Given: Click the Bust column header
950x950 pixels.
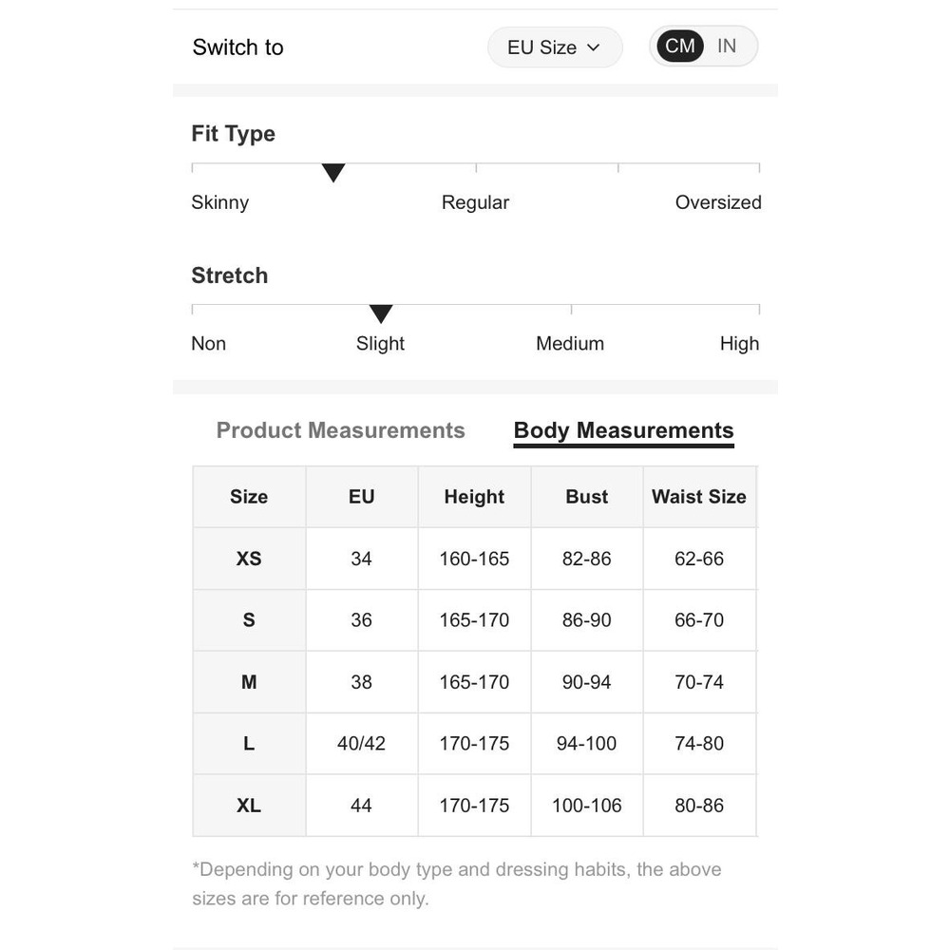Looking at the screenshot, I should click(x=587, y=497).
